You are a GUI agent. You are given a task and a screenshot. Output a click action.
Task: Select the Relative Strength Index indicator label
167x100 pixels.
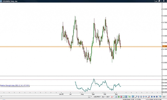click(14, 85)
